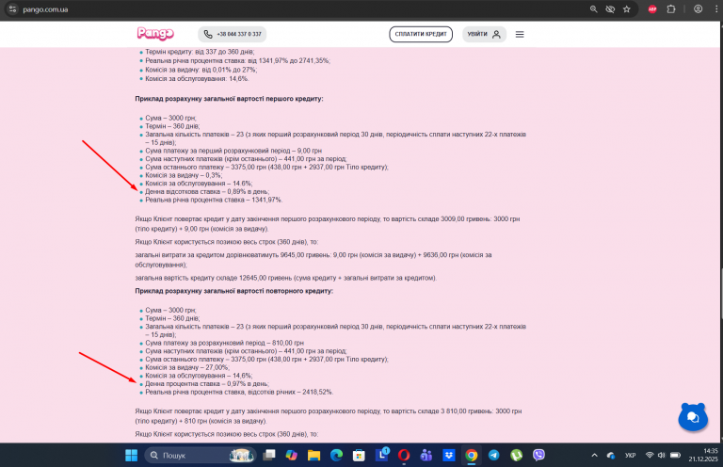Screen dimensions: 723x467
Task: Click 'Комісія за видачу: від 0,01% до 27%'
Action: [201, 70]
